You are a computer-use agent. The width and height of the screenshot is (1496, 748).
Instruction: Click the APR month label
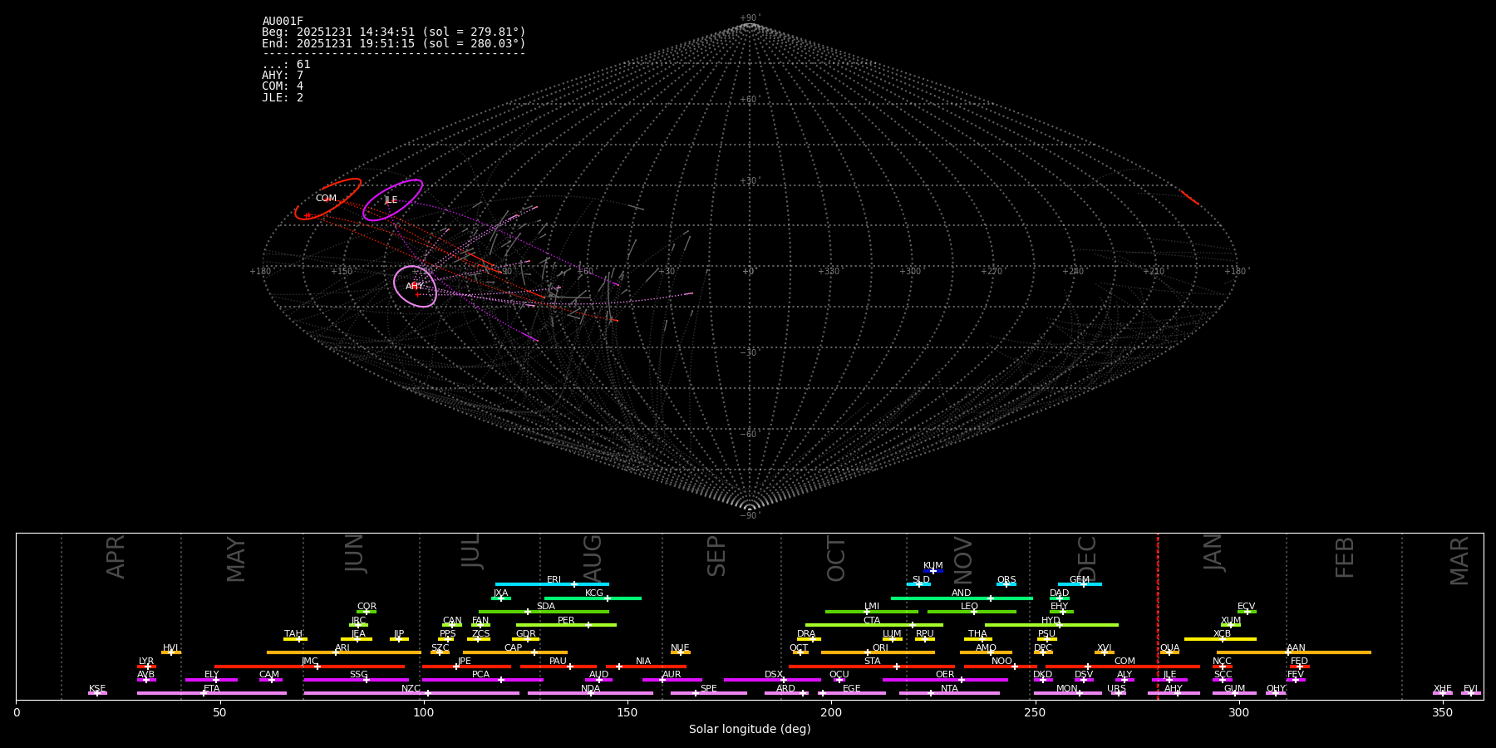116,557
